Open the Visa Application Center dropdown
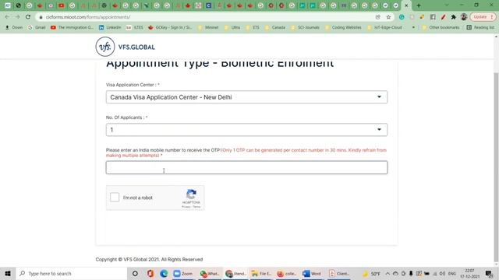 click(x=246, y=97)
